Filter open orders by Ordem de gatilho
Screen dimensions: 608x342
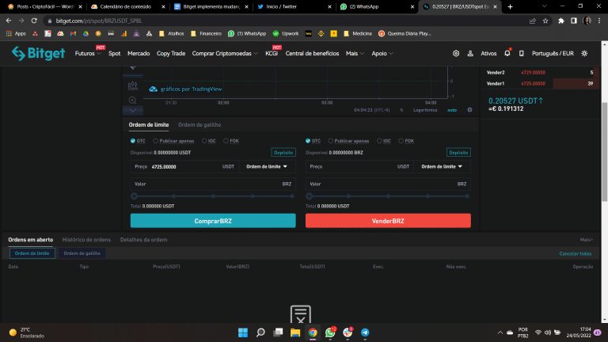coord(82,253)
